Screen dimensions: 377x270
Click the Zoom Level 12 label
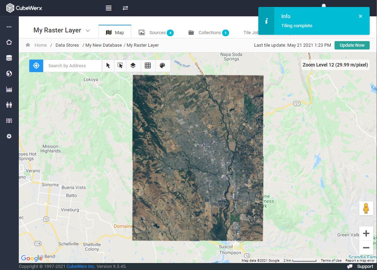pos(335,65)
